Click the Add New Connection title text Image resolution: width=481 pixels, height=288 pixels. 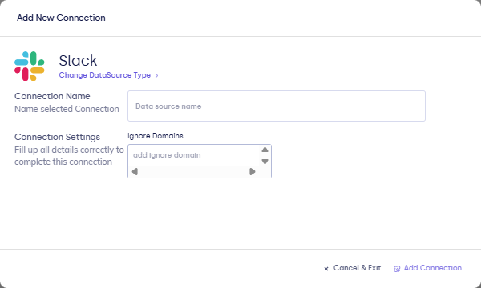coord(61,18)
